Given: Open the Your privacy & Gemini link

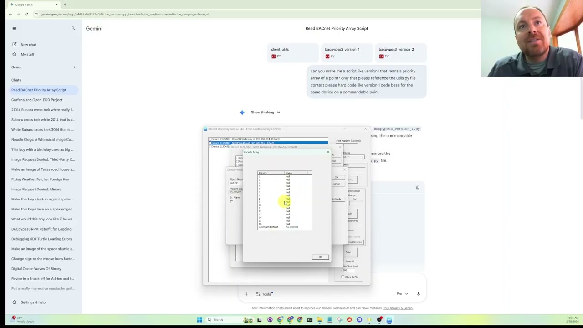Looking at the screenshot, I should click(398, 308).
